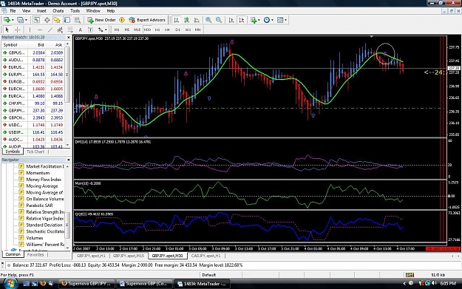The height and width of the screenshot is (289, 462).
Task: Select the USDC... row in Market Watch
Action: coord(33,125)
